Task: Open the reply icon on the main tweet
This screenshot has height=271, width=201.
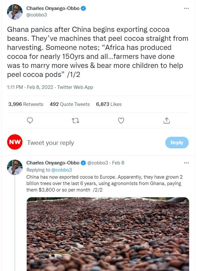Action: click(30, 120)
